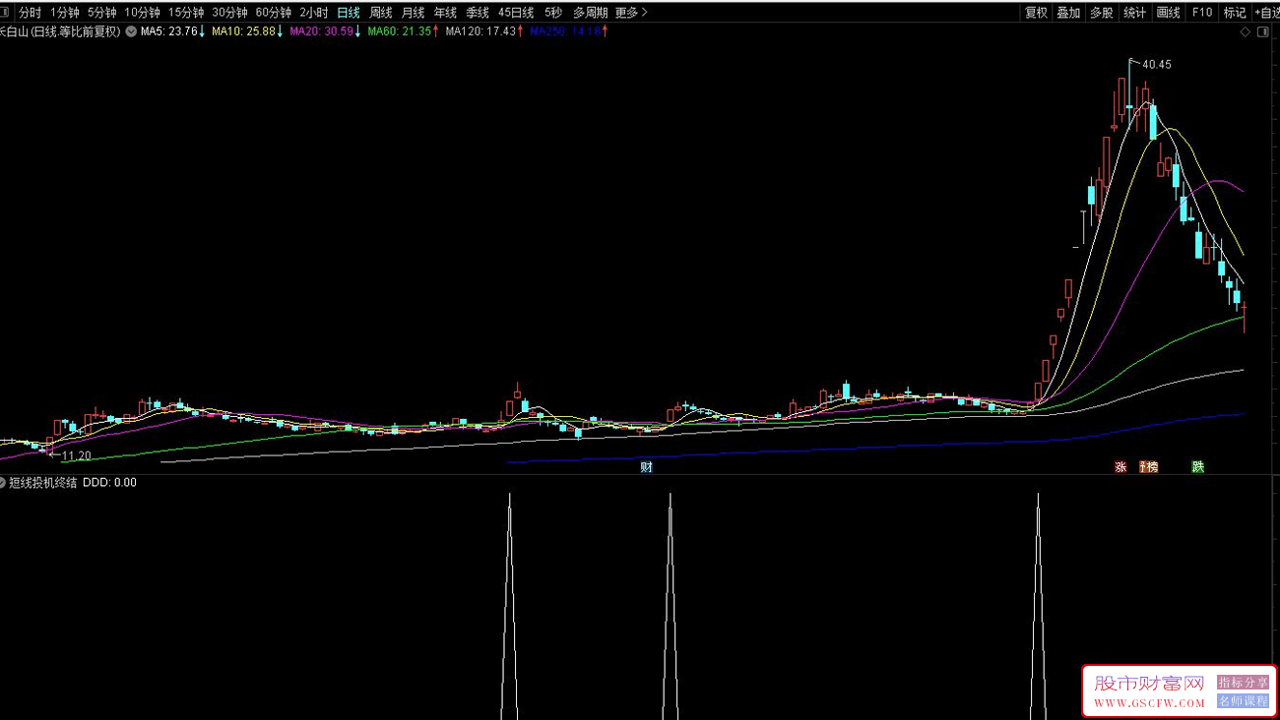Image resolution: width=1280 pixels, height=720 pixels.
Task: Click the MA250 indicator value
Action: click(565, 31)
